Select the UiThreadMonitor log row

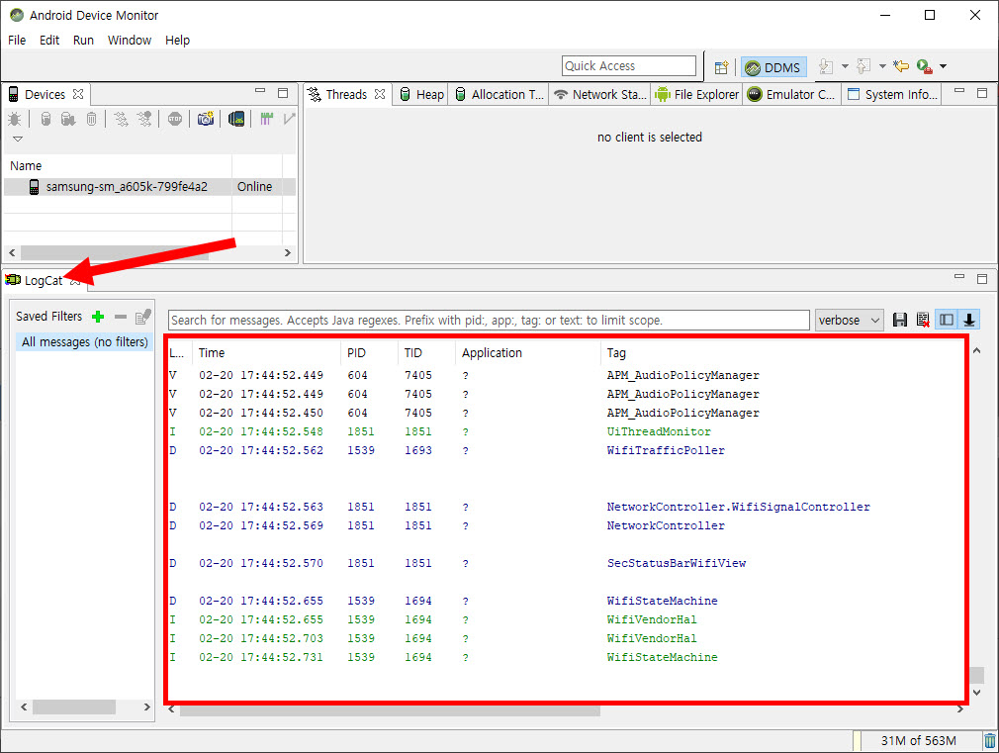pyautogui.click(x=564, y=431)
